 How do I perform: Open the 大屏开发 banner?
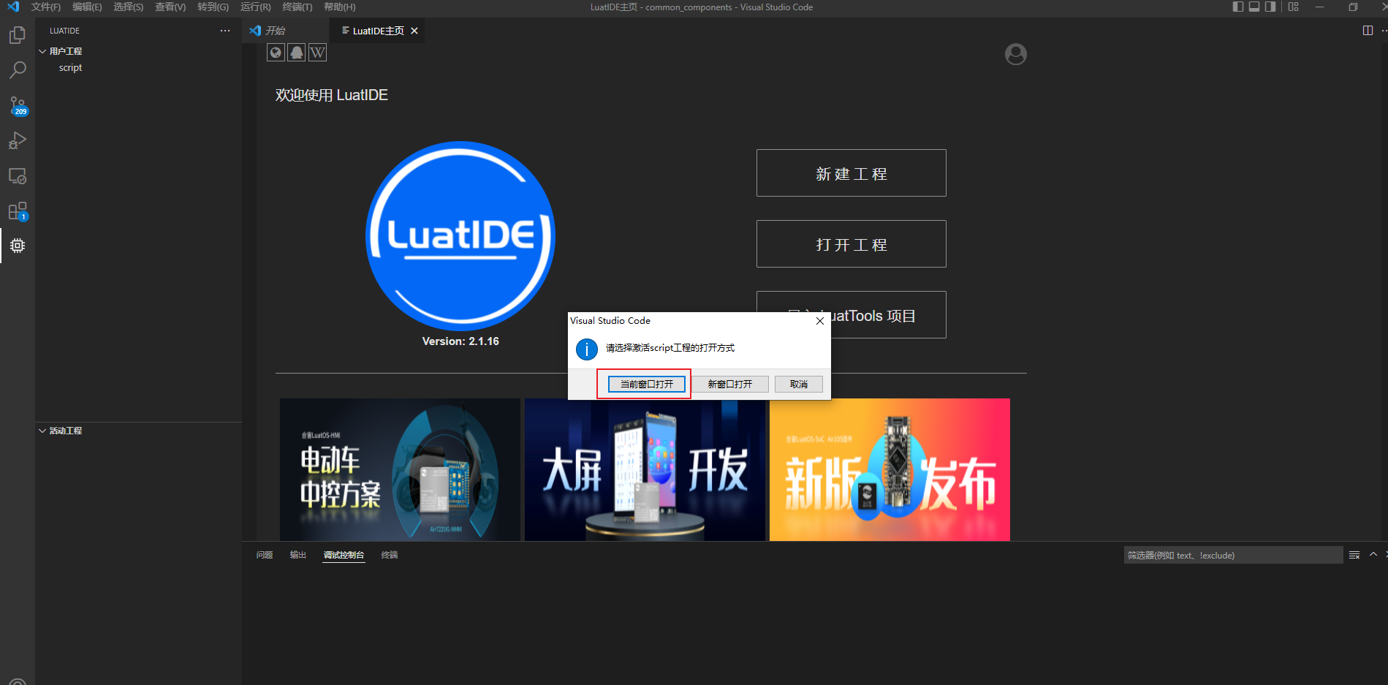click(x=645, y=469)
